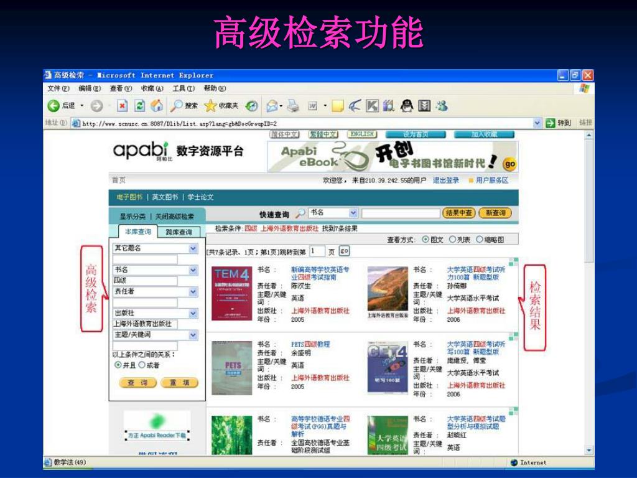Click the 新查询 button
This screenshot has width=637, height=478.
495,213
